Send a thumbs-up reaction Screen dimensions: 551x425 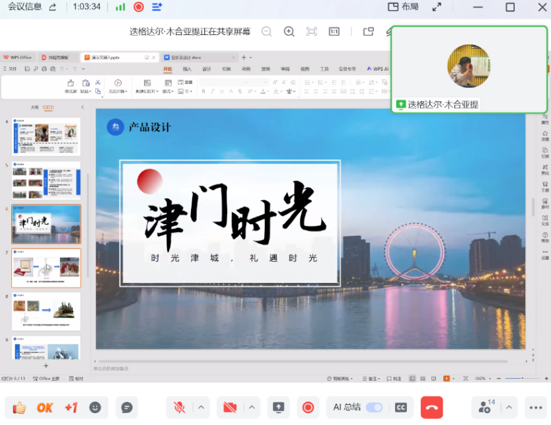tap(19, 407)
